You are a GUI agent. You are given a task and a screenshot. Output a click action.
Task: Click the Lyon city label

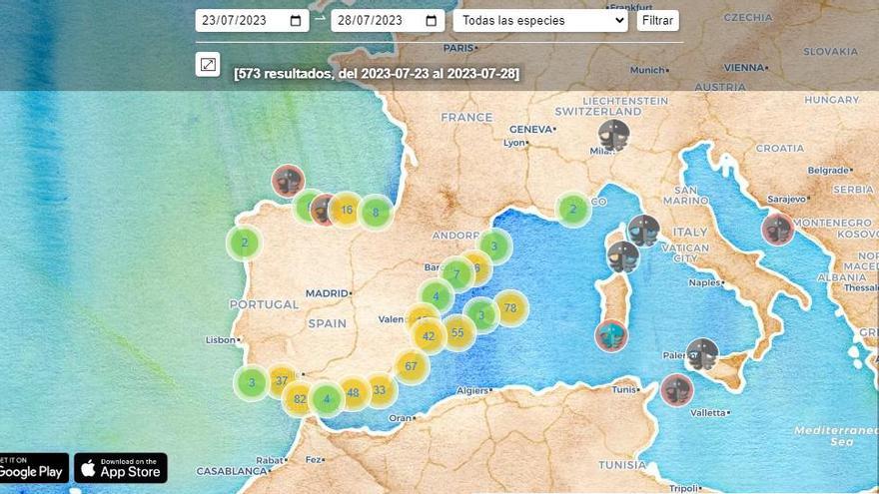(x=514, y=143)
